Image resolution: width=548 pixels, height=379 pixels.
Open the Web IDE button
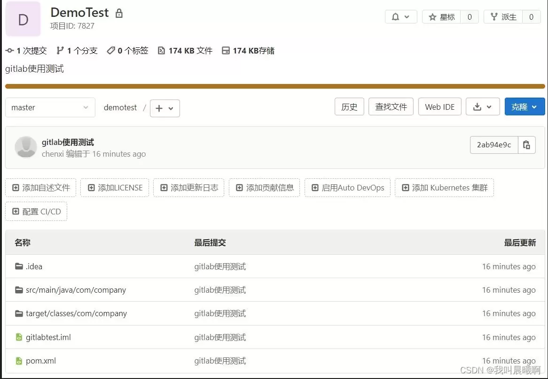[x=439, y=106]
